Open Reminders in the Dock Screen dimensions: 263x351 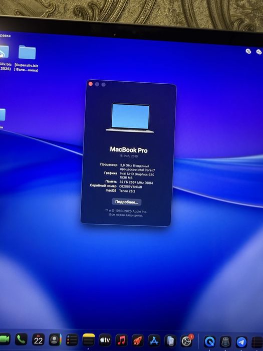(72, 340)
